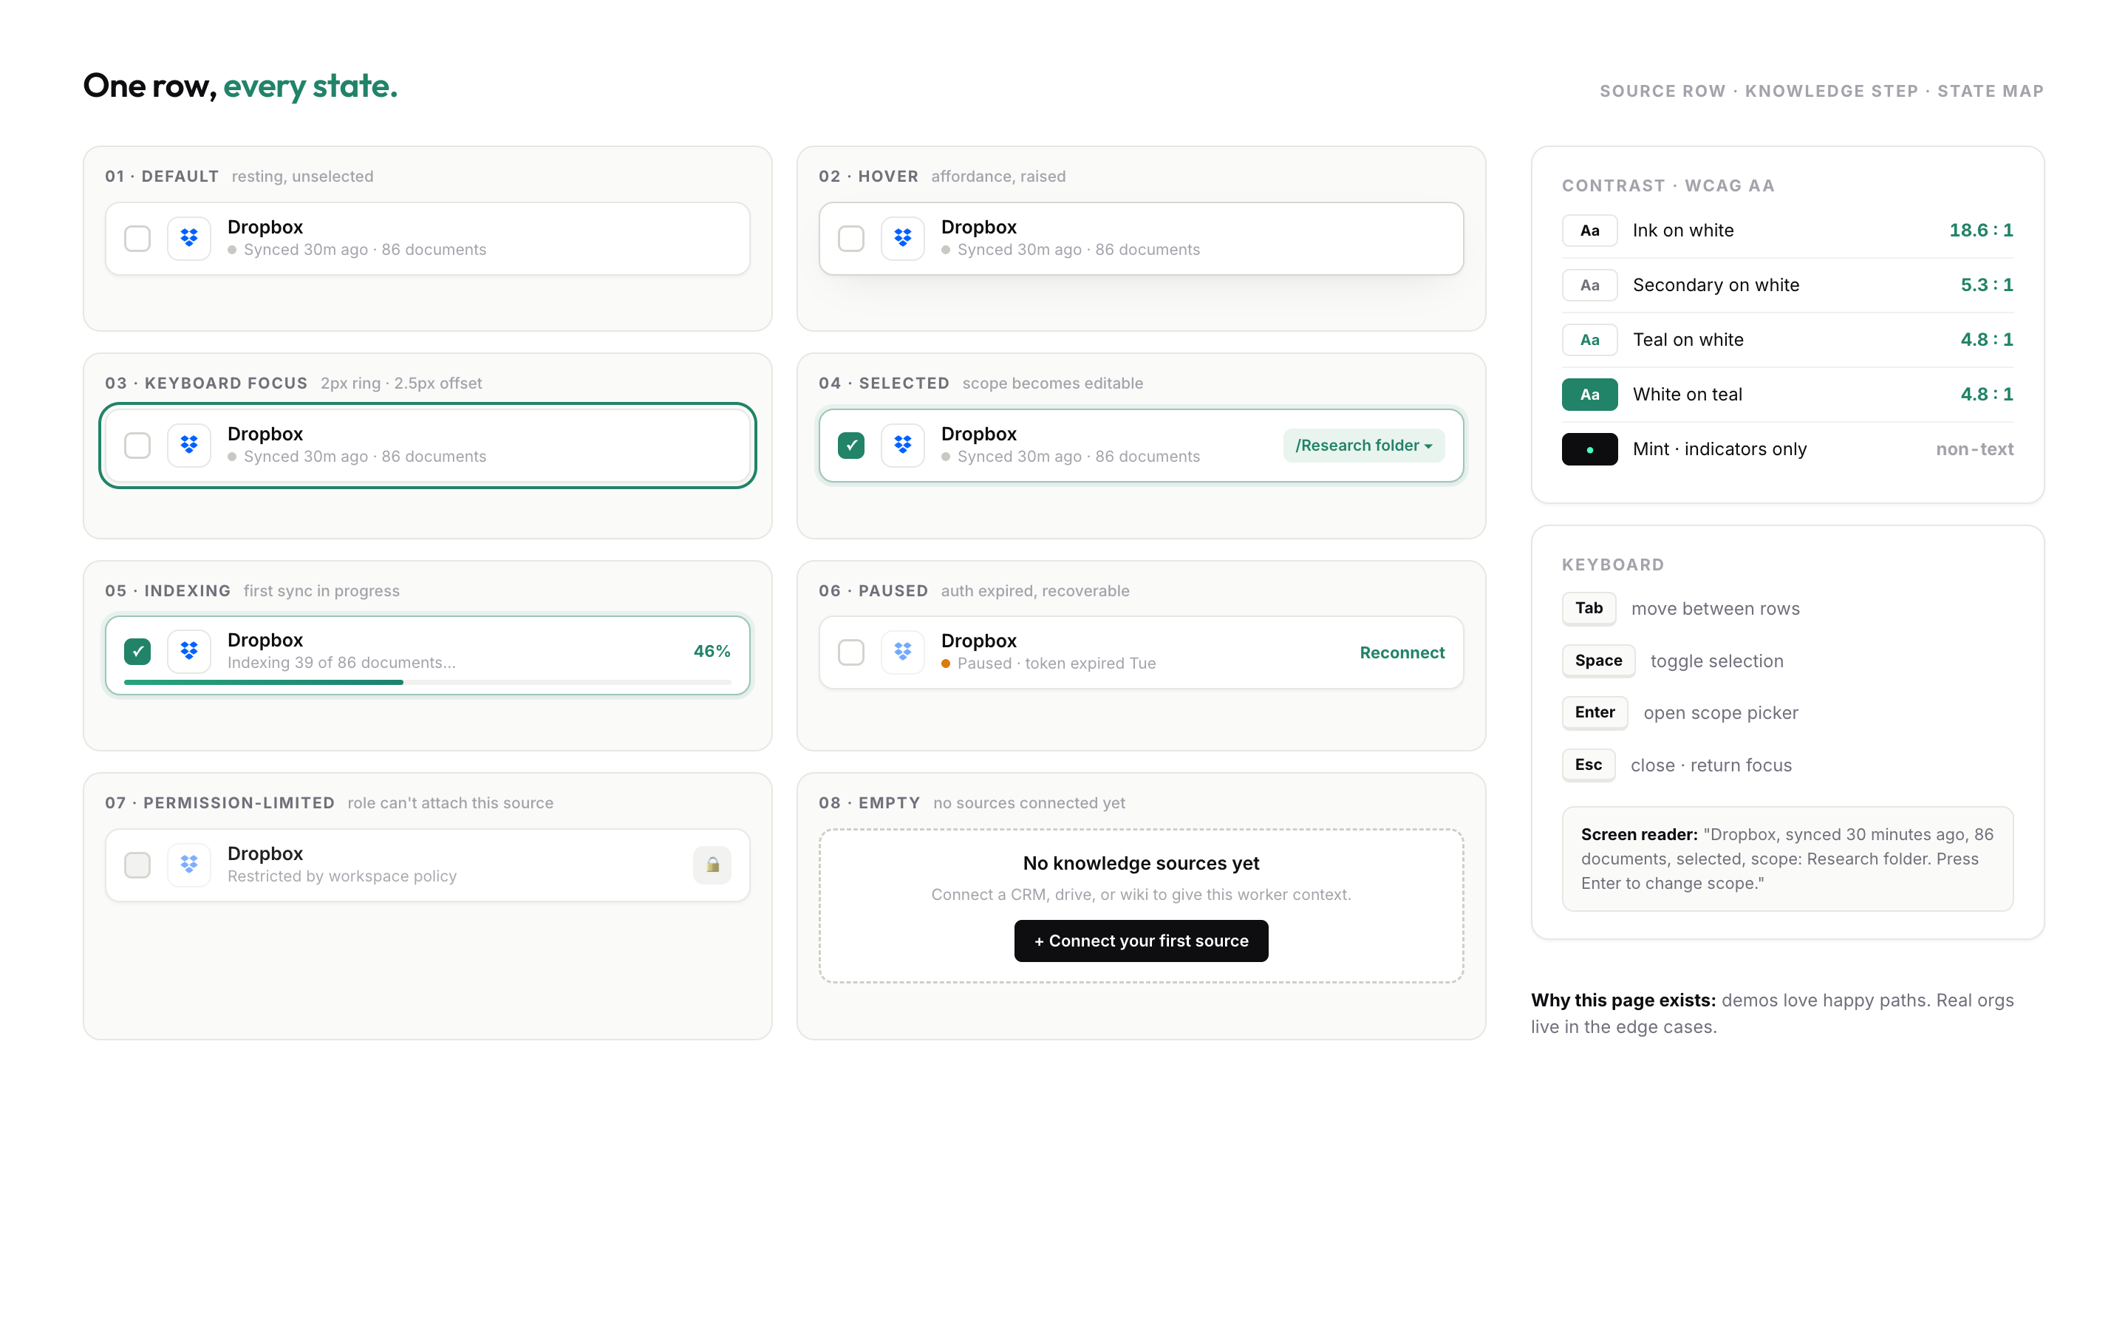This screenshot has height=1330, width=2128.
Task: Click the Dropbox icon in the Selected row
Action: (902, 445)
